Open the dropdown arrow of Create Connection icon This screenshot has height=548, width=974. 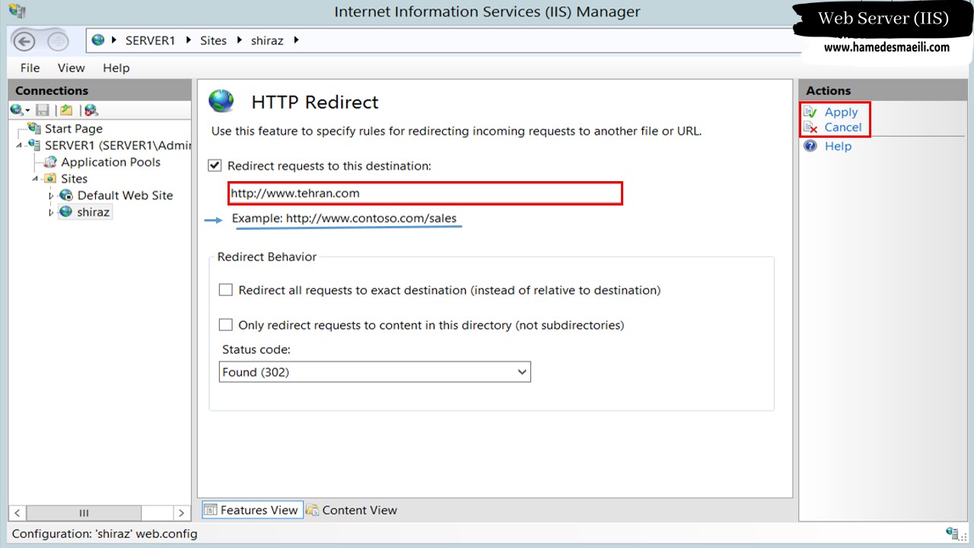[x=27, y=111]
